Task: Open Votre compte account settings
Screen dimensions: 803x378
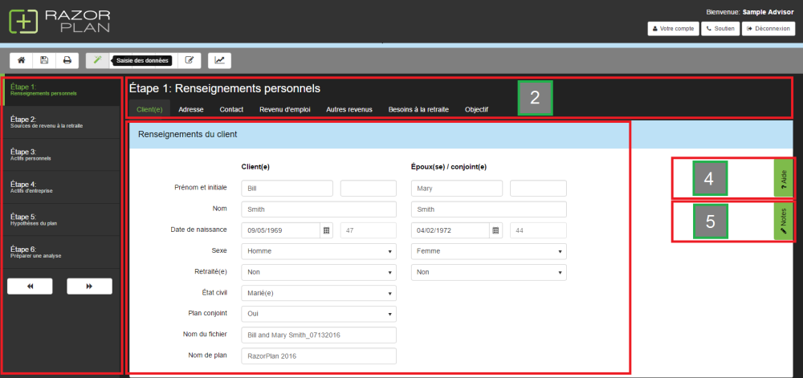Action: tap(674, 29)
